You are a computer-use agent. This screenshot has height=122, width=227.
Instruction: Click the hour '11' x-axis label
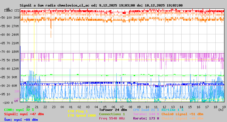[x=156, y=107]
